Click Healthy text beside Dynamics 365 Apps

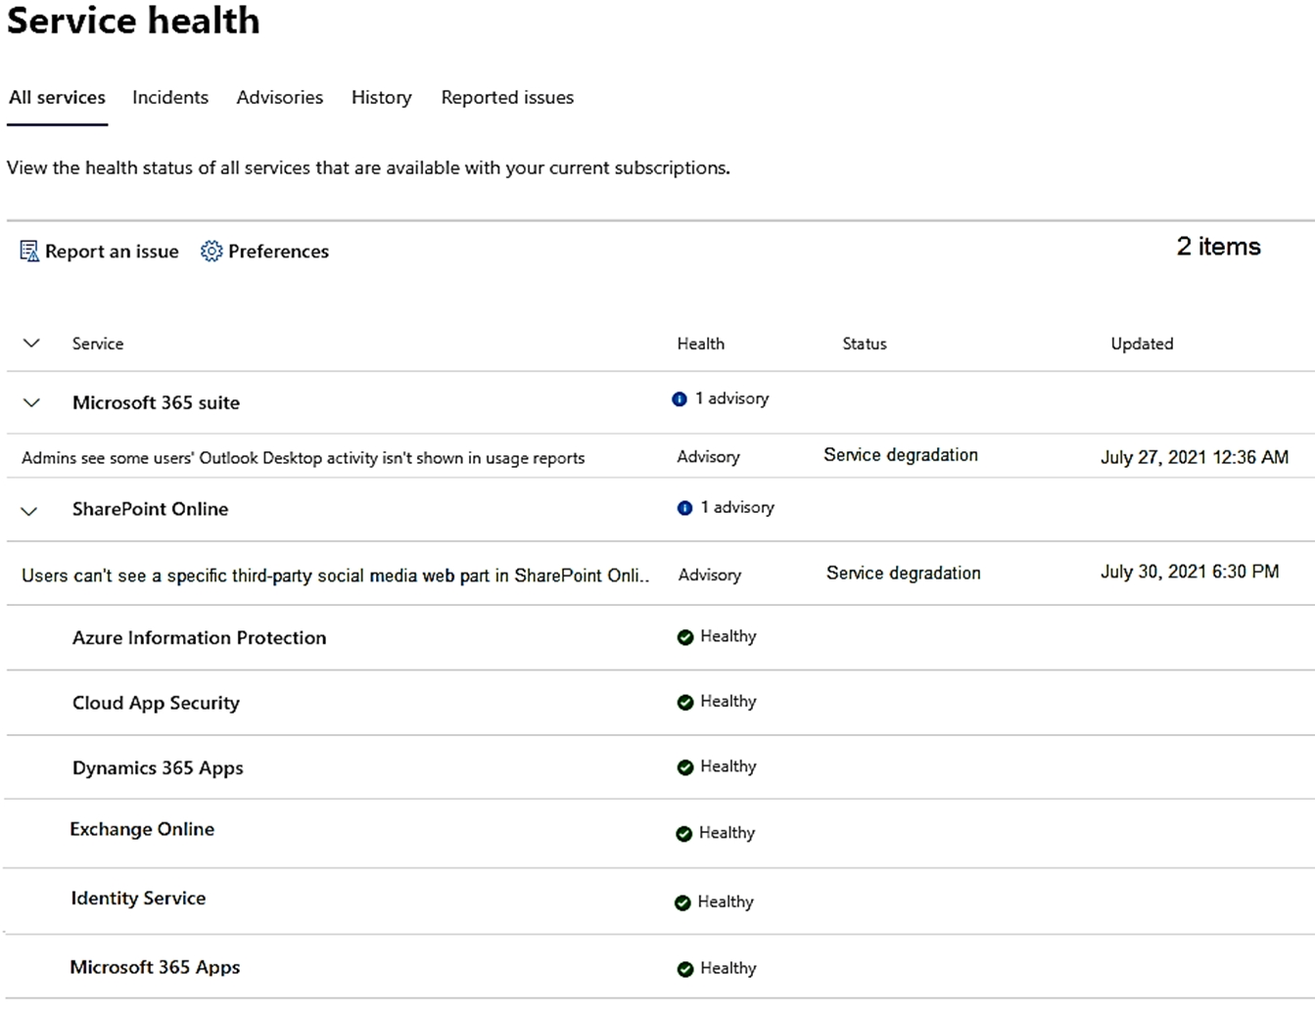pos(728,766)
